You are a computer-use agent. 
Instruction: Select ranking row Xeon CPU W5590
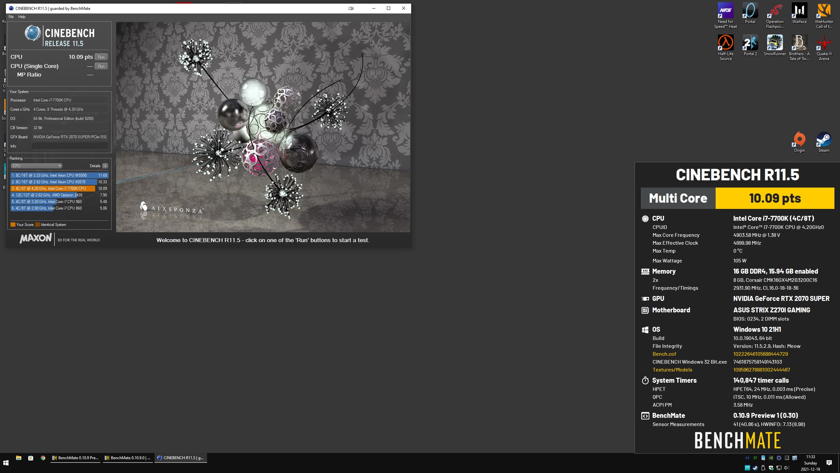tap(59, 175)
